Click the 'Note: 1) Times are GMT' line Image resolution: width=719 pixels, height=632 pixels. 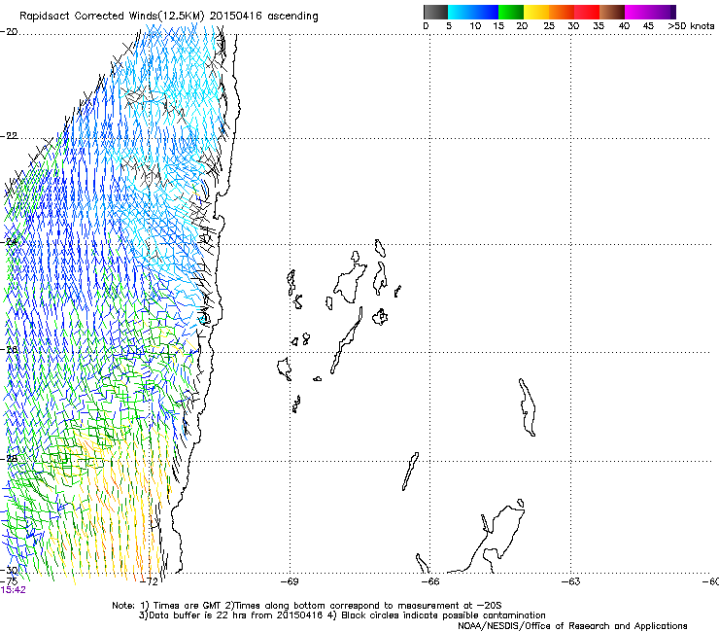[307, 606]
